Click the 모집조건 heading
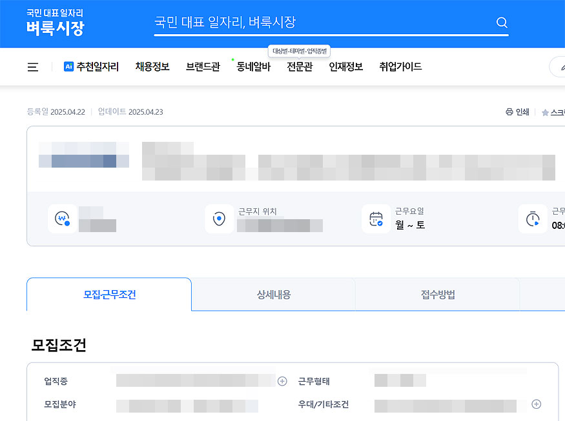Viewport: 565px width, 421px height. (x=59, y=345)
